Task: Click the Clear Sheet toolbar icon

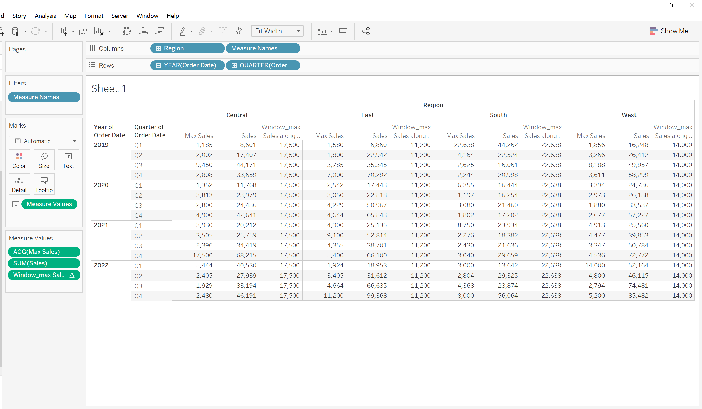Action: [99, 31]
